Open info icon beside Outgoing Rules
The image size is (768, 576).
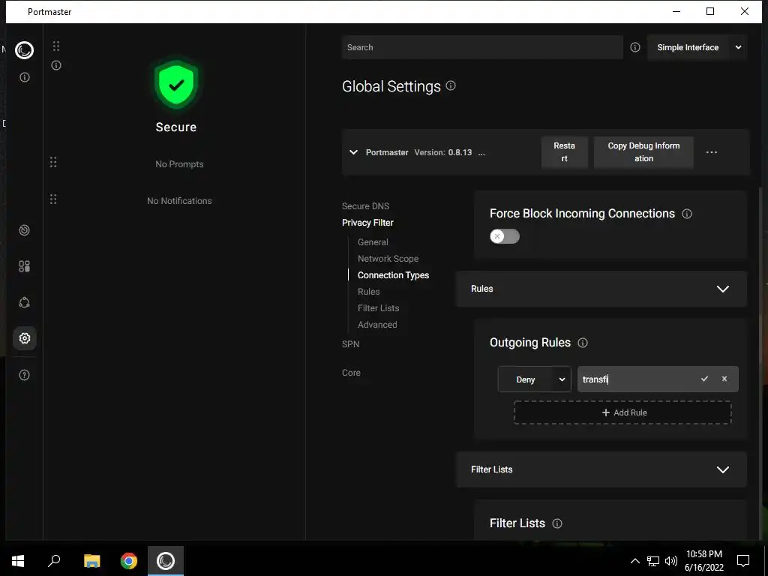582,343
